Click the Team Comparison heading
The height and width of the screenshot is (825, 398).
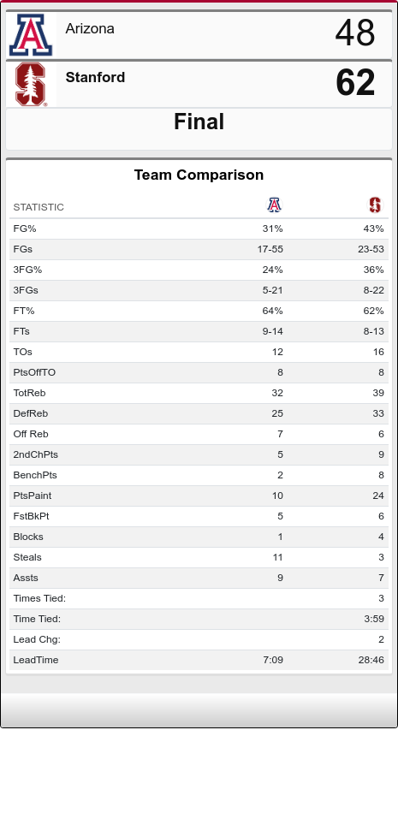pos(199,175)
